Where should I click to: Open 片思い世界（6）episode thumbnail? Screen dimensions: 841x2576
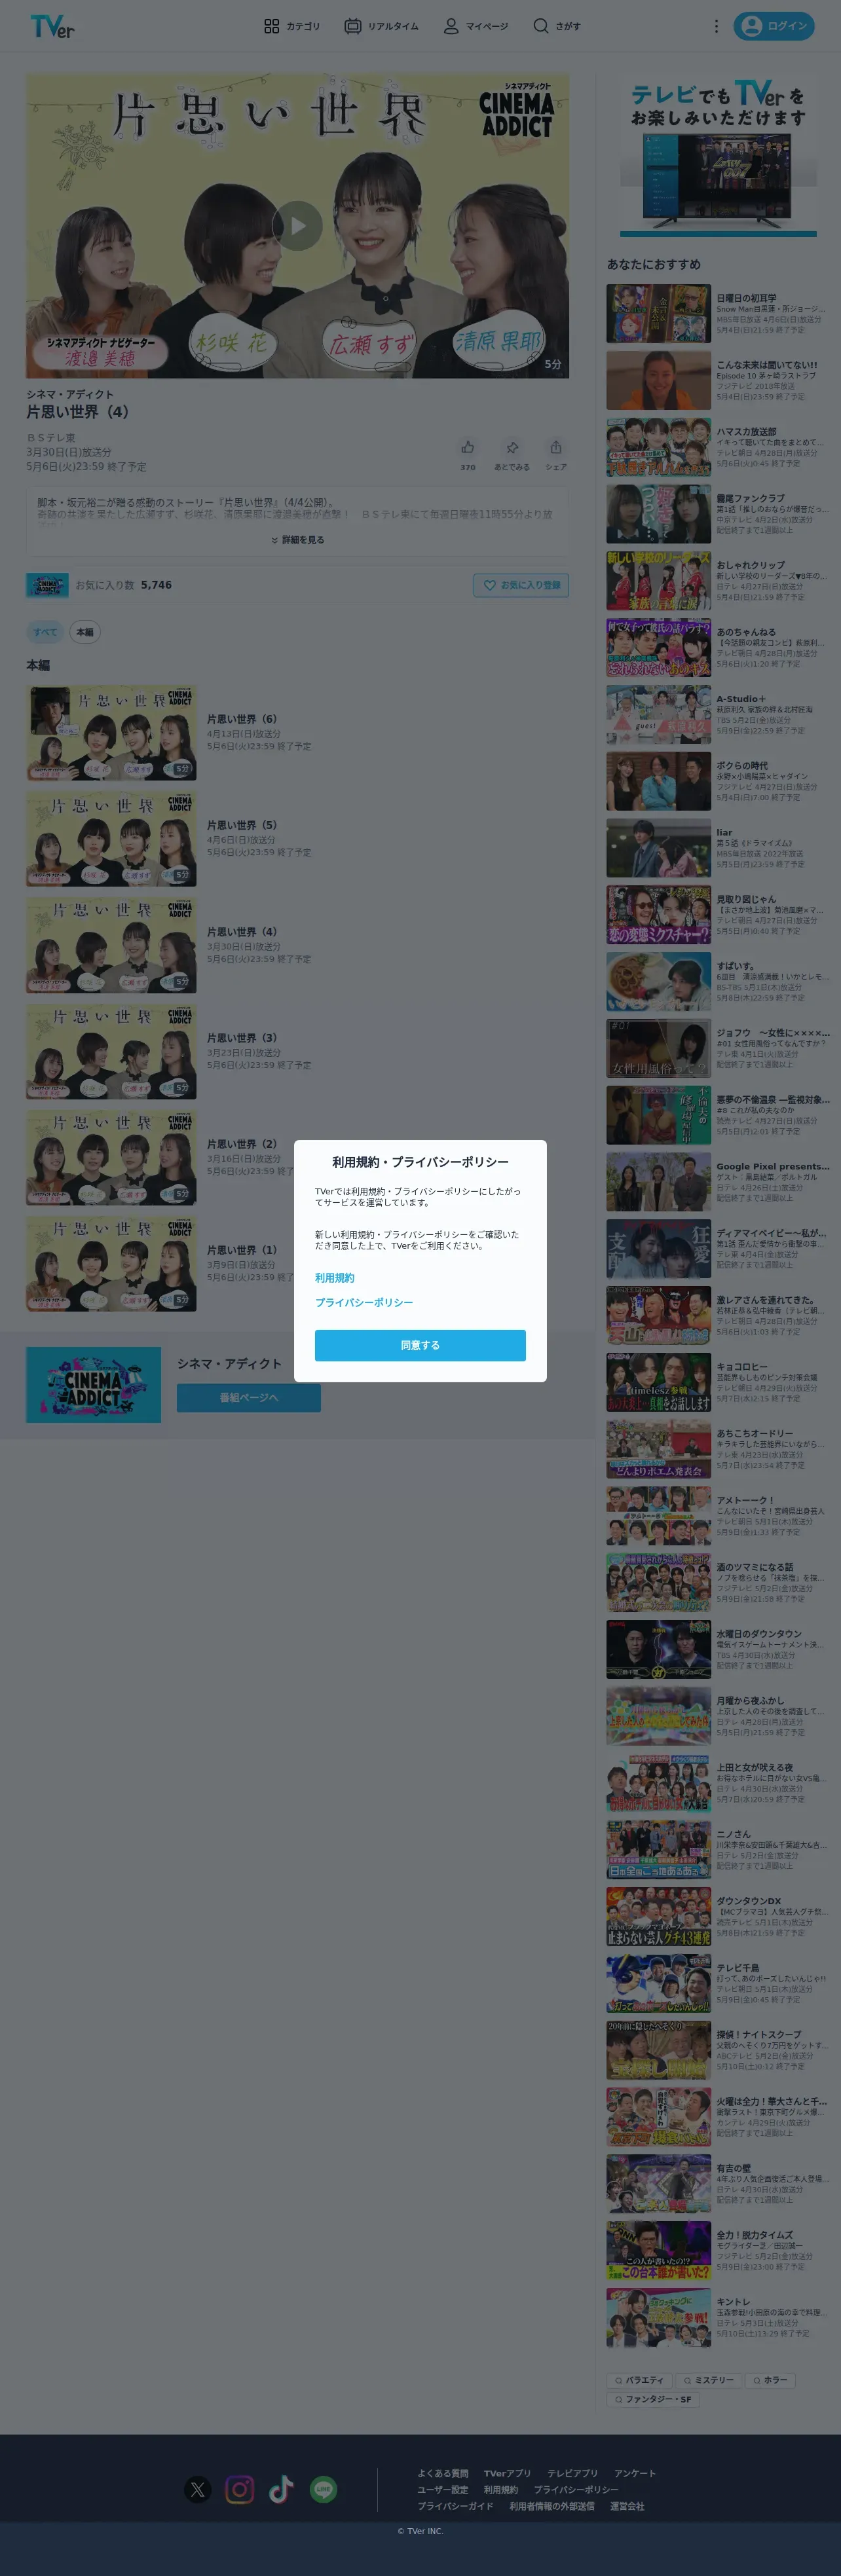pyautogui.click(x=111, y=733)
